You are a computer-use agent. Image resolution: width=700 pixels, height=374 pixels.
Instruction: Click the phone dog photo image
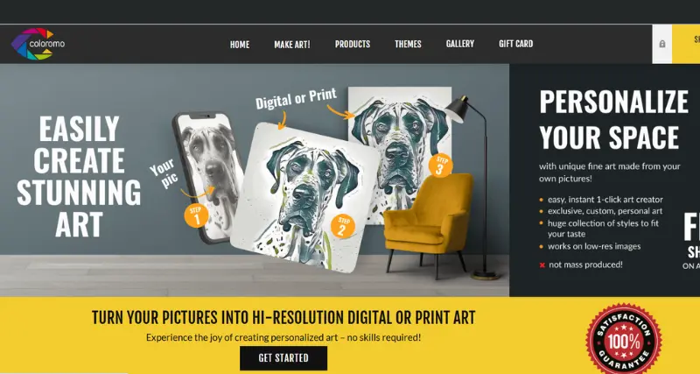tap(210, 177)
